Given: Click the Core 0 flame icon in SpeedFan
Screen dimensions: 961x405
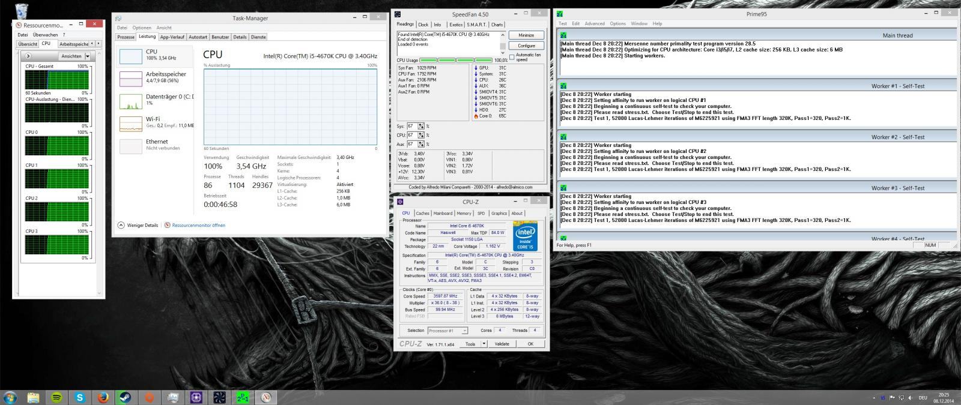Looking at the screenshot, I should [x=476, y=116].
